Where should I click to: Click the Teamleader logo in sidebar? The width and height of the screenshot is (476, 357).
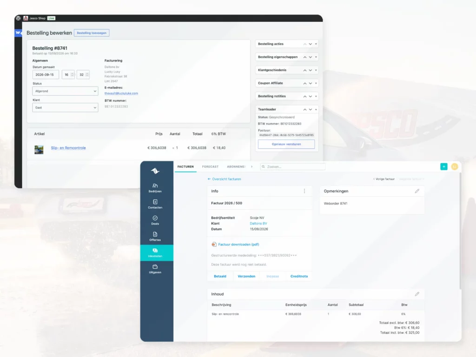point(155,171)
